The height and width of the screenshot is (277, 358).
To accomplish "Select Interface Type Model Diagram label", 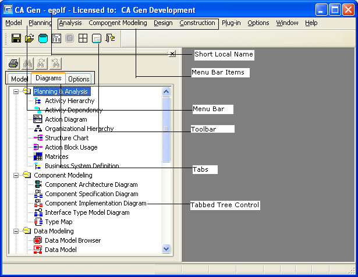I will [87, 212].
